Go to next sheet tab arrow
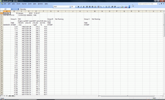Screen dimensions: 165x100 tap(5, 96)
